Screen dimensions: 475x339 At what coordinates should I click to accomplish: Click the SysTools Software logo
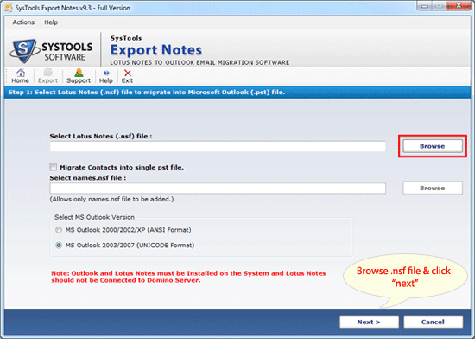51,51
